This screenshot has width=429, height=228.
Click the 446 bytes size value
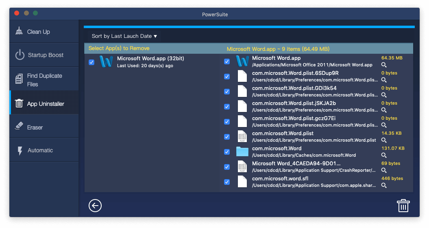(392, 178)
